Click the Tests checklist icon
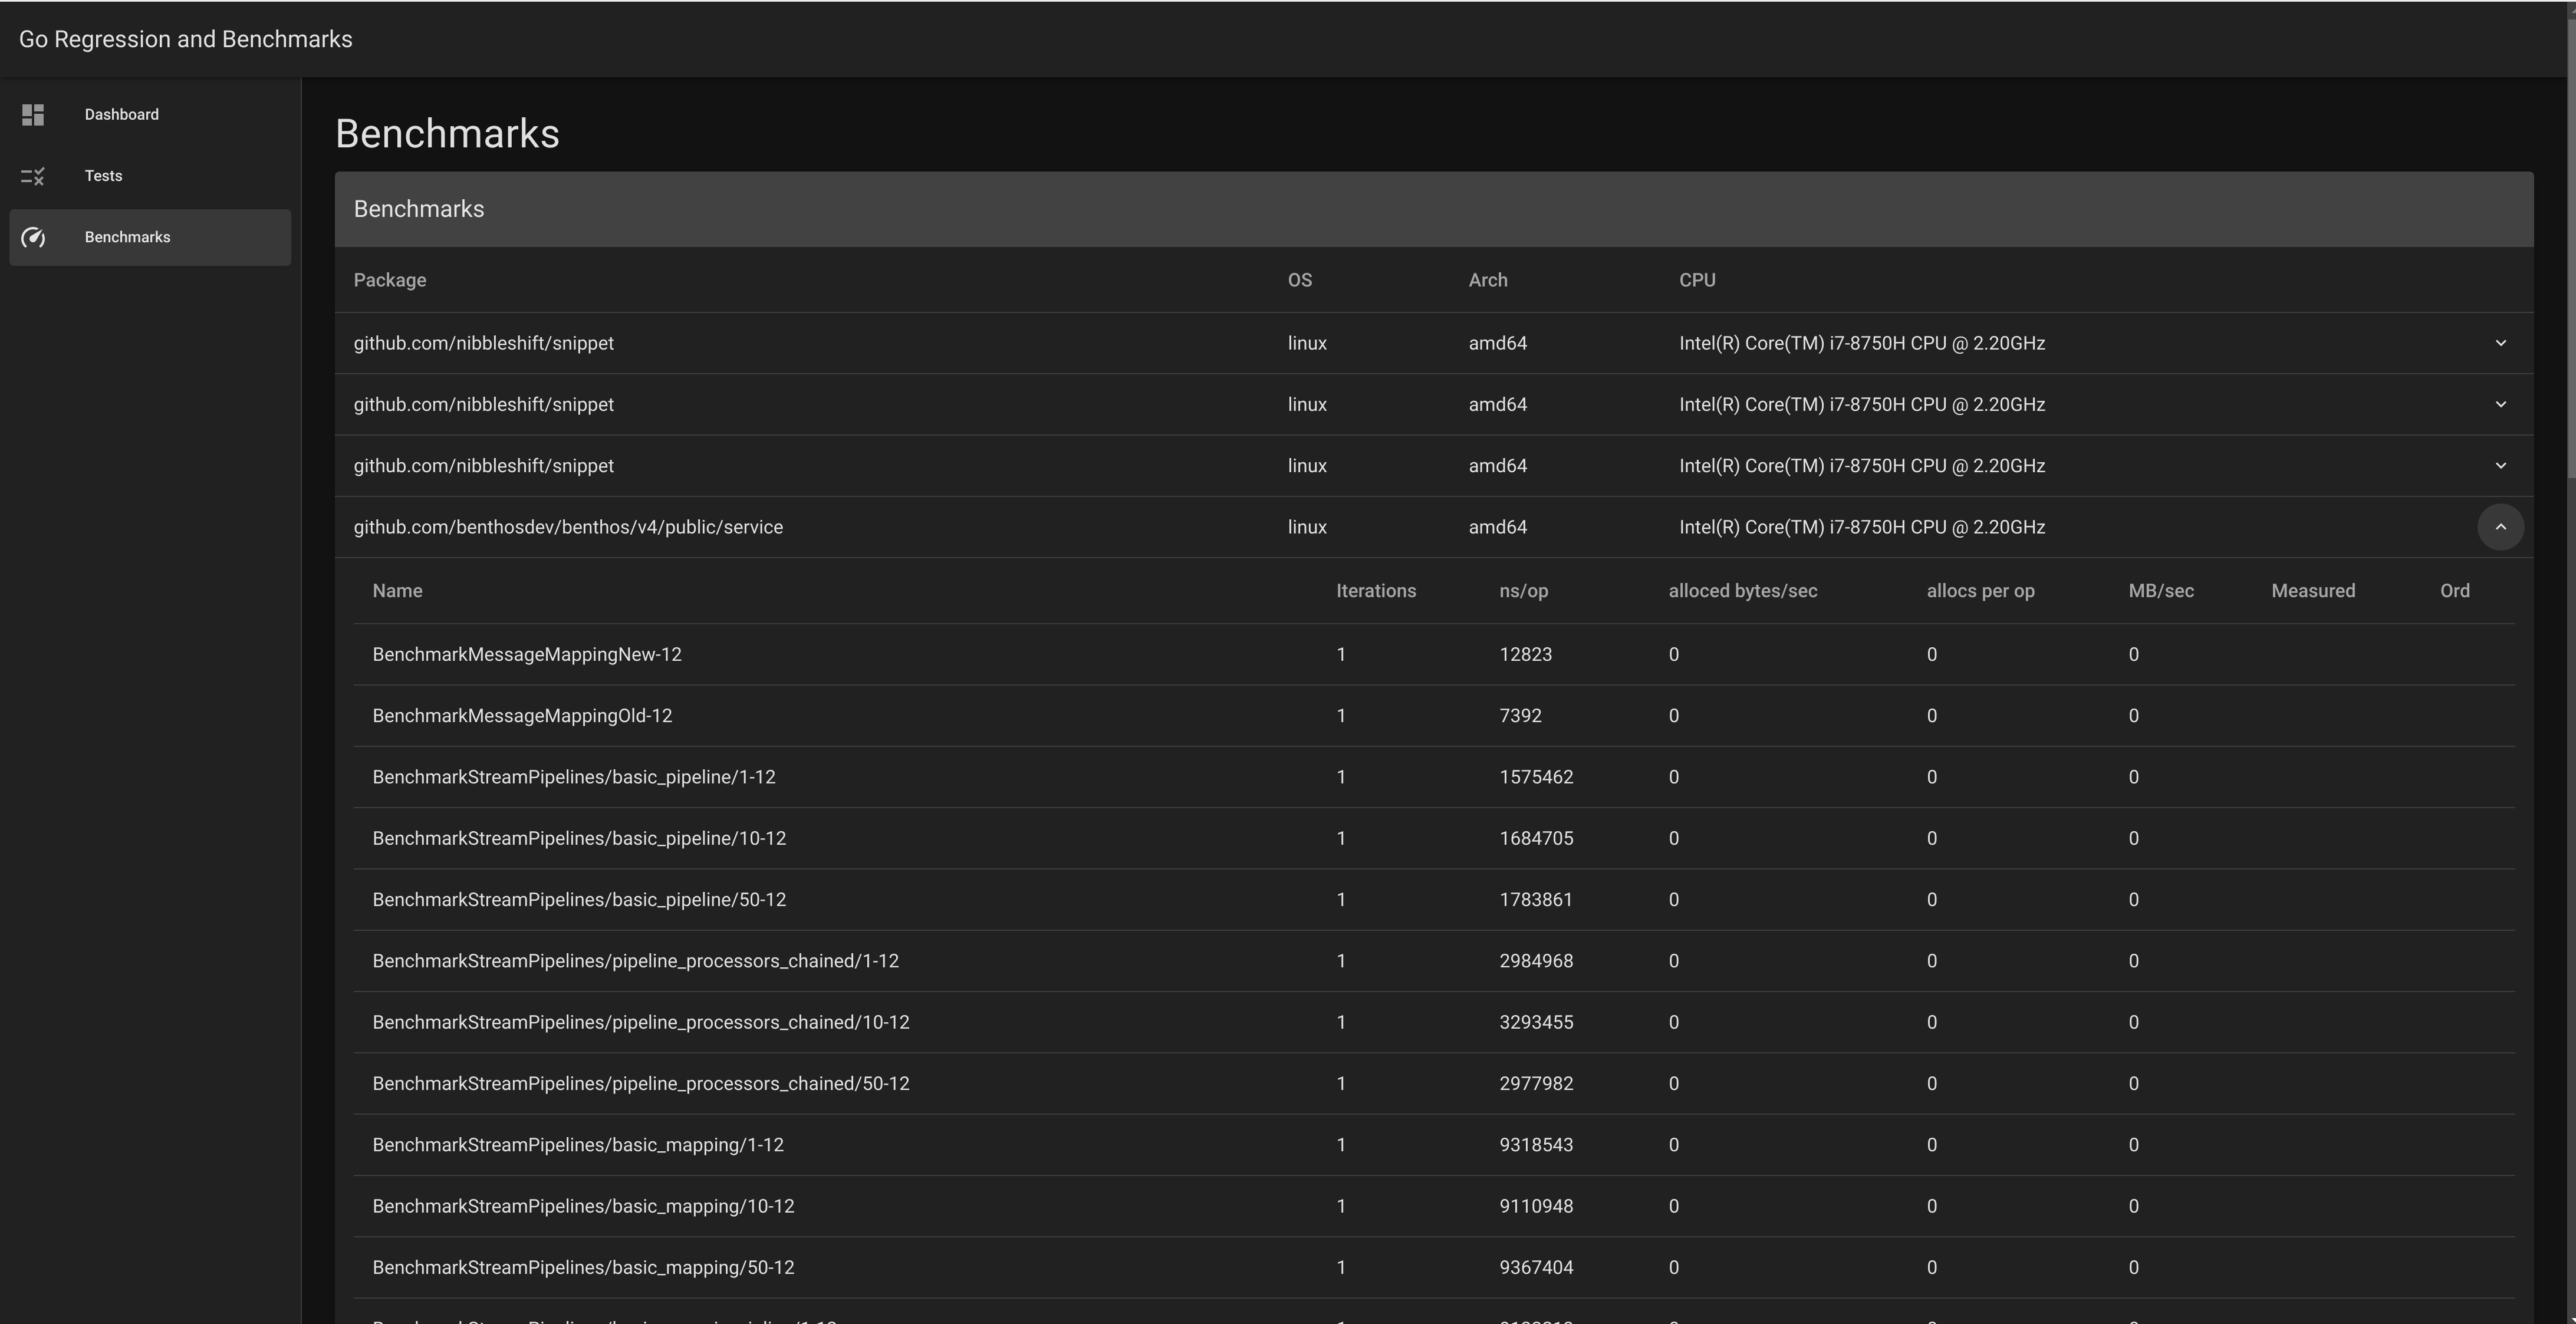This screenshot has width=2576, height=1324. pyautogui.click(x=33, y=176)
